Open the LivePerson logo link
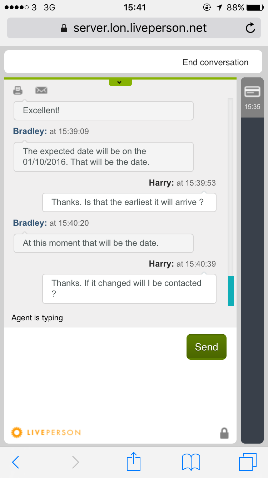Viewport: 268px width, 478px height. 46,432
